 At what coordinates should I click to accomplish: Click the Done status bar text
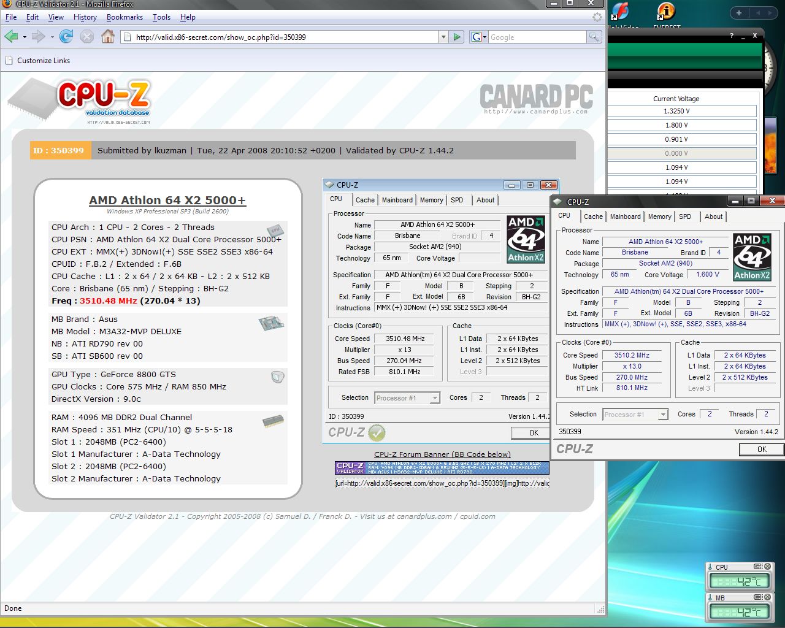click(13, 608)
